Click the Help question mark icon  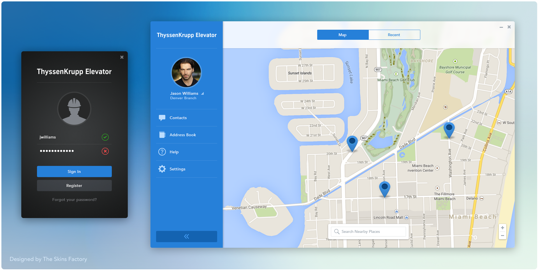point(162,152)
